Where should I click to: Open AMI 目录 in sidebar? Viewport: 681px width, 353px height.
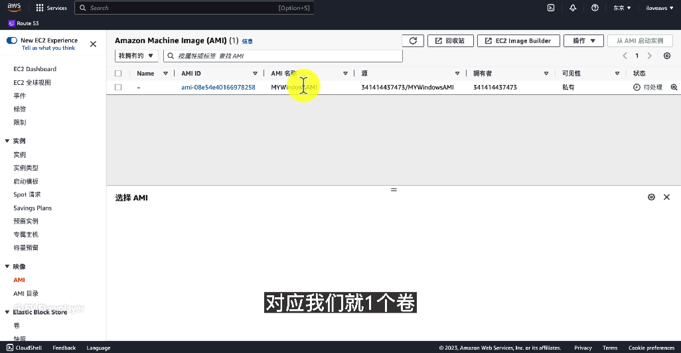(26, 293)
